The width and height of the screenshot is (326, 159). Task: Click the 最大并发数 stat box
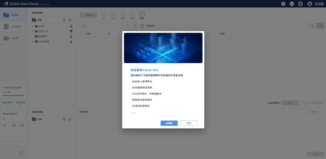(7, 104)
